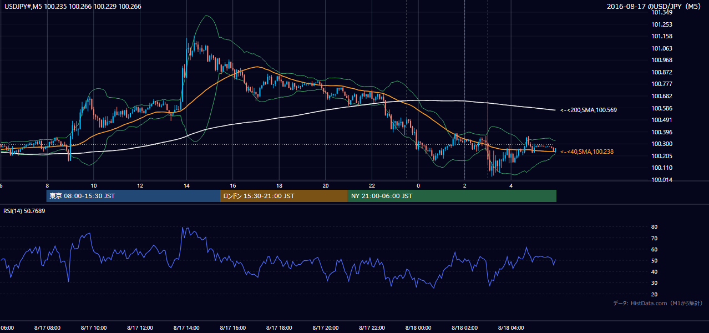This screenshot has height=333, width=709.
Task: Click hour label 18 under price chart
Action: (280, 186)
